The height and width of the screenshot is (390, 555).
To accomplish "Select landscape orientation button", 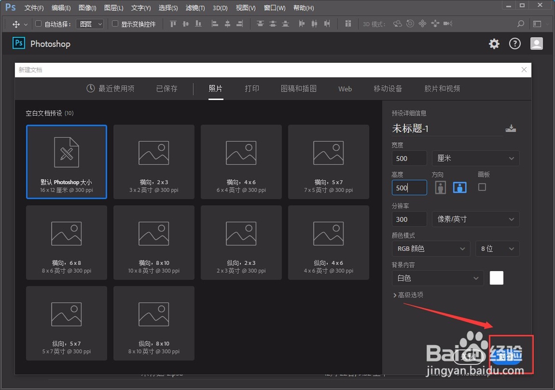I will (x=460, y=187).
